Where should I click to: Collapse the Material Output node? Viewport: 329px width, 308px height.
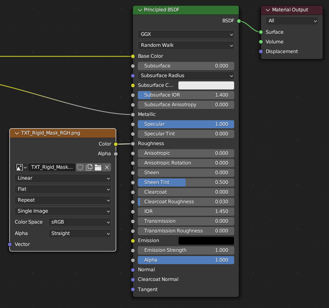pyautogui.click(x=267, y=10)
